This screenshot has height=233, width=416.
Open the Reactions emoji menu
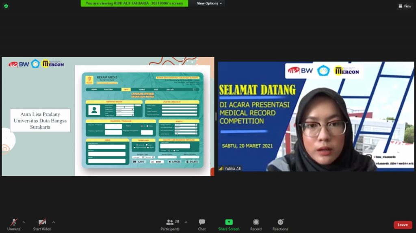[280, 222]
